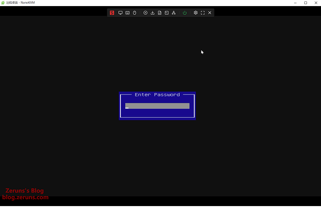The image size is (321, 207).
Task: Click the download image icon
Action: 153,13
